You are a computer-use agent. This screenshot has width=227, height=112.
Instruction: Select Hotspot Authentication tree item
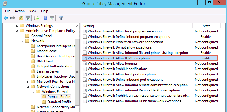(x=54, y=66)
